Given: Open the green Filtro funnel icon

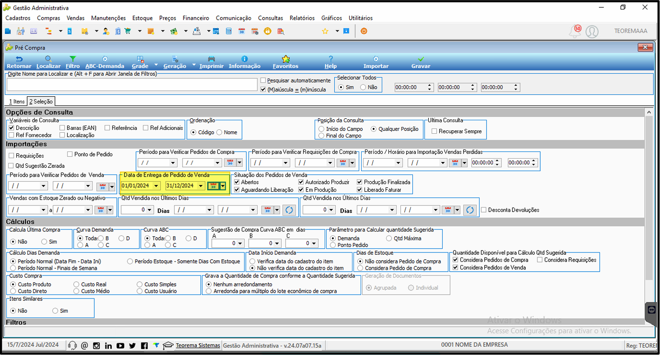Looking at the screenshot, I should point(73,59).
